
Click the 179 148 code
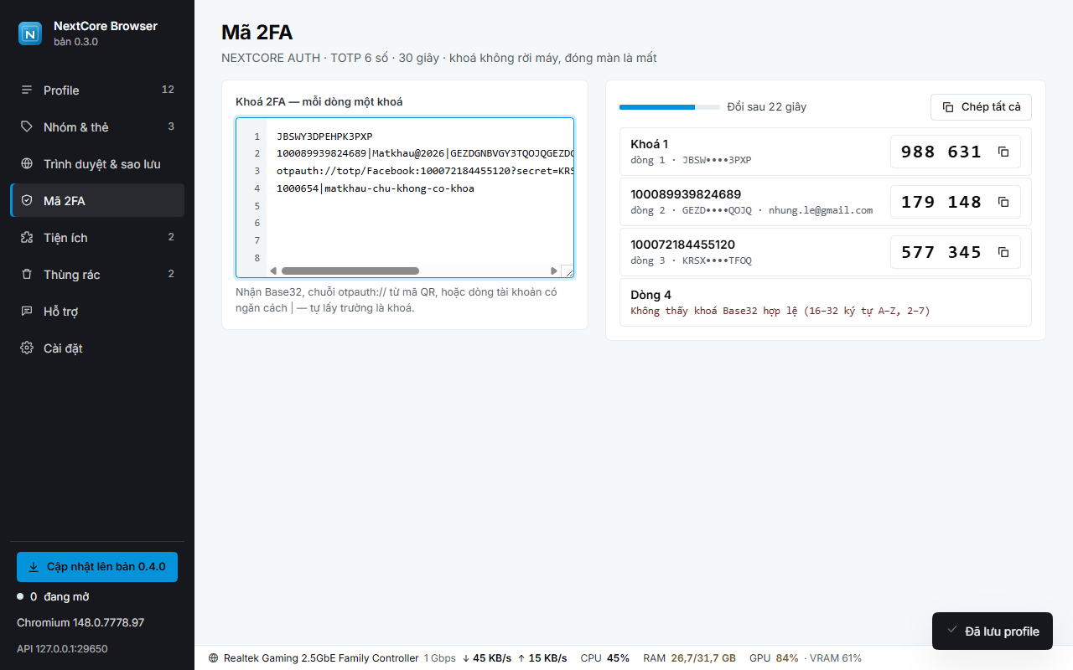click(941, 202)
